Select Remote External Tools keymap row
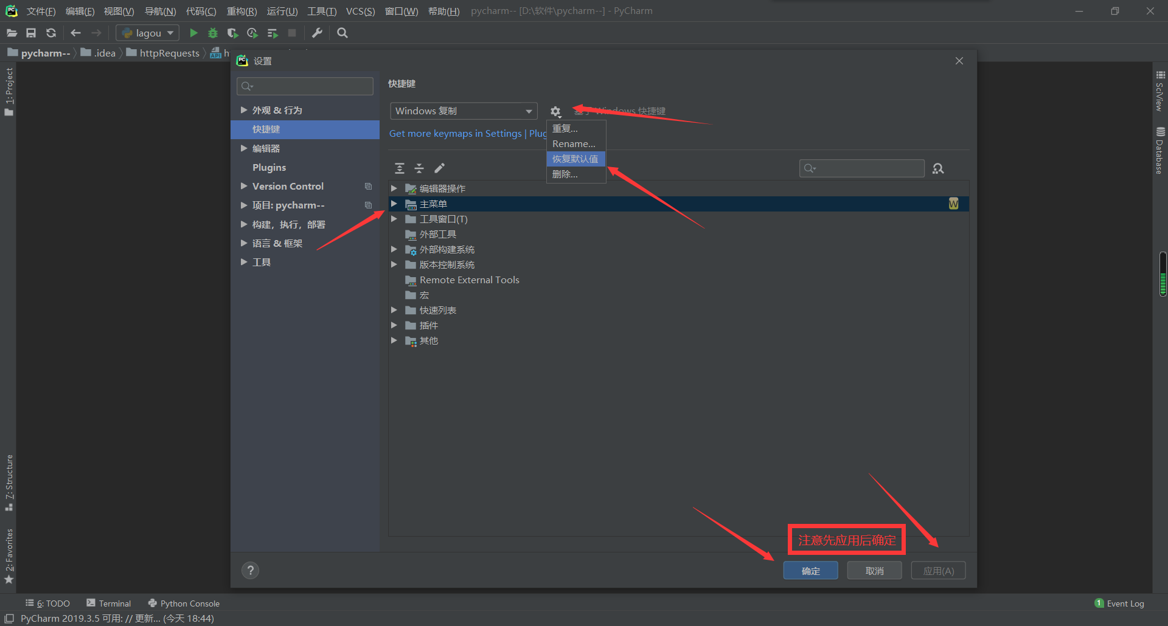 tap(678, 280)
